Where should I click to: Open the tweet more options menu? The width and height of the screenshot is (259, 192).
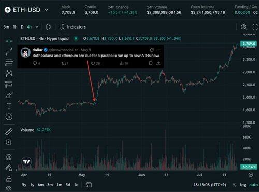pos(158,50)
